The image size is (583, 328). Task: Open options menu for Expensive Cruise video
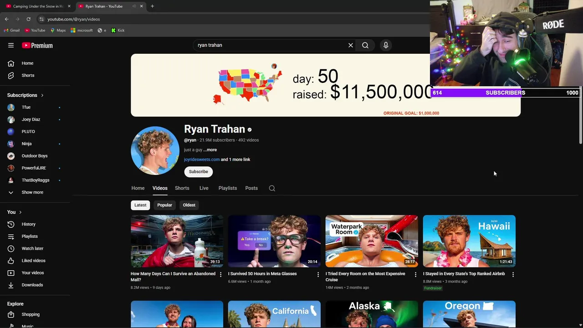pos(415,275)
